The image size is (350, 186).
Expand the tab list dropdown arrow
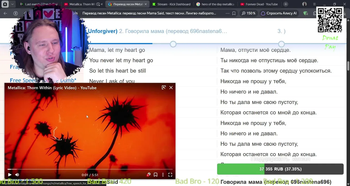pyautogui.click(x=12, y=4)
